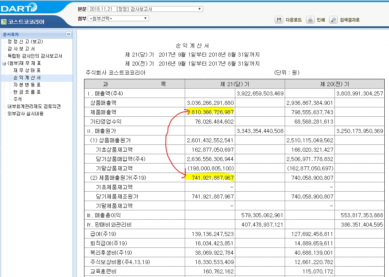Click the value 2,601,432,552,541

pyautogui.click(x=210, y=140)
